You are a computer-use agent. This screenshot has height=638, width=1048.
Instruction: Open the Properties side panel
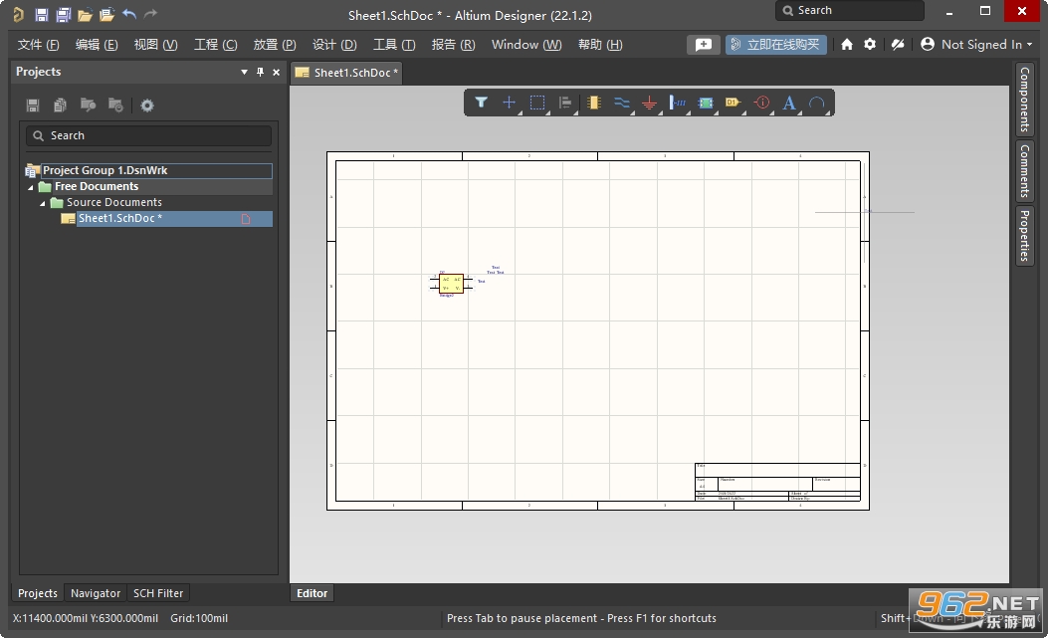1024,235
